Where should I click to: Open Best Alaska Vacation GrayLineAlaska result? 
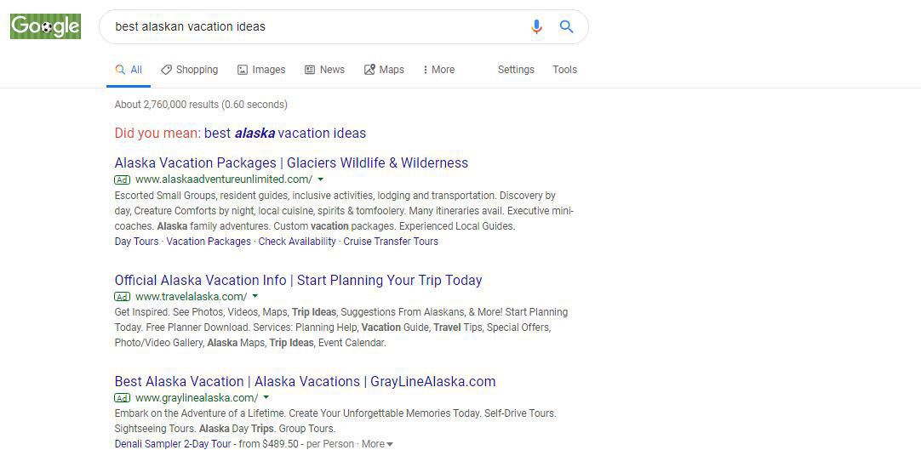(305, 381)
